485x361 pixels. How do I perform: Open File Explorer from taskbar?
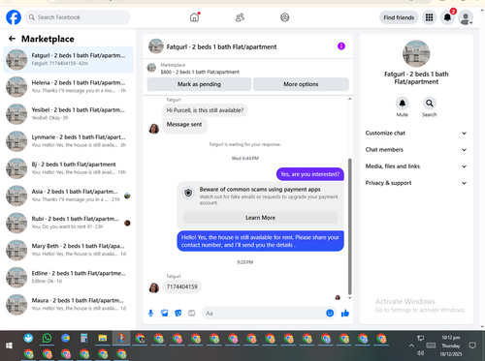(103, 338)
